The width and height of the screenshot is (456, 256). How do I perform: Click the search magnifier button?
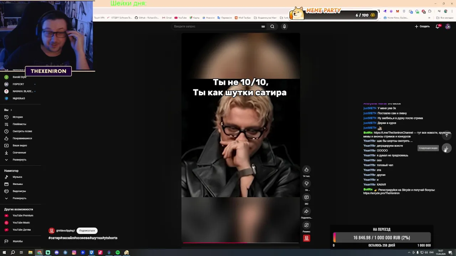click(272, 26)
